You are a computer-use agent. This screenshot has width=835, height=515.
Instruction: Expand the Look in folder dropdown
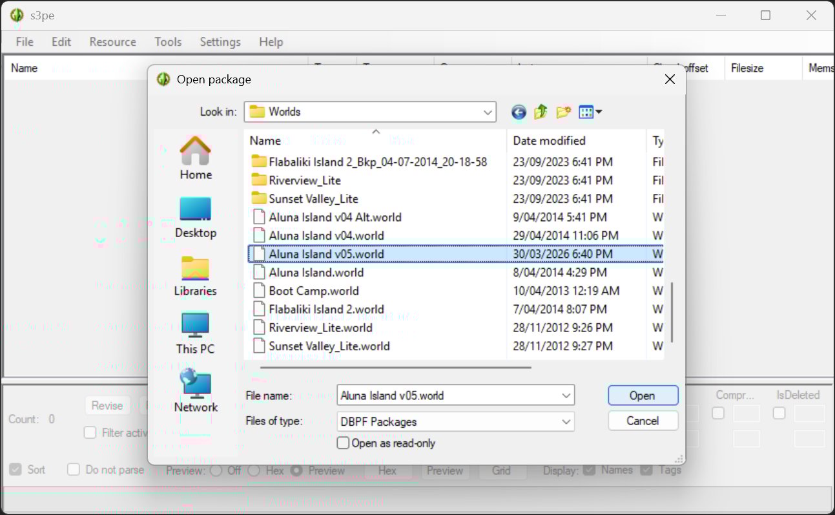tap(488, 112)
